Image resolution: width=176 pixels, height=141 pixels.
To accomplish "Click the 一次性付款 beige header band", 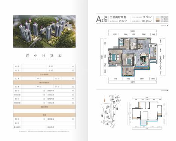I will pos(44,74).
